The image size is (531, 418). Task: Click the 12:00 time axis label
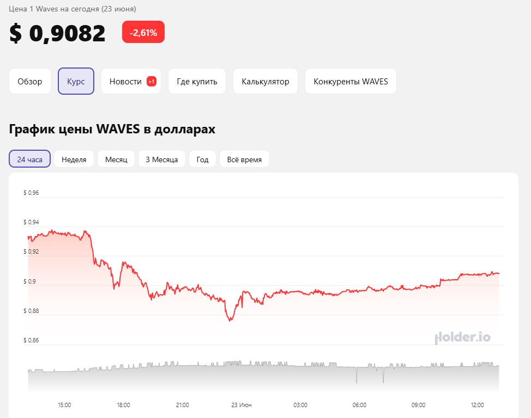[477, 405]
